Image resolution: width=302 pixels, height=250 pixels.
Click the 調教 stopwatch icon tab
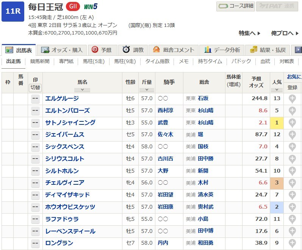coord(133,50)
